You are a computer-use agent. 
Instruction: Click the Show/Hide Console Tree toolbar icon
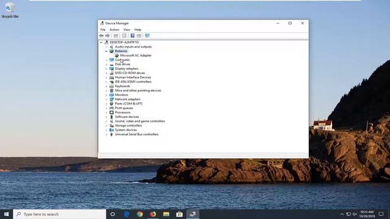click(116, 36)
